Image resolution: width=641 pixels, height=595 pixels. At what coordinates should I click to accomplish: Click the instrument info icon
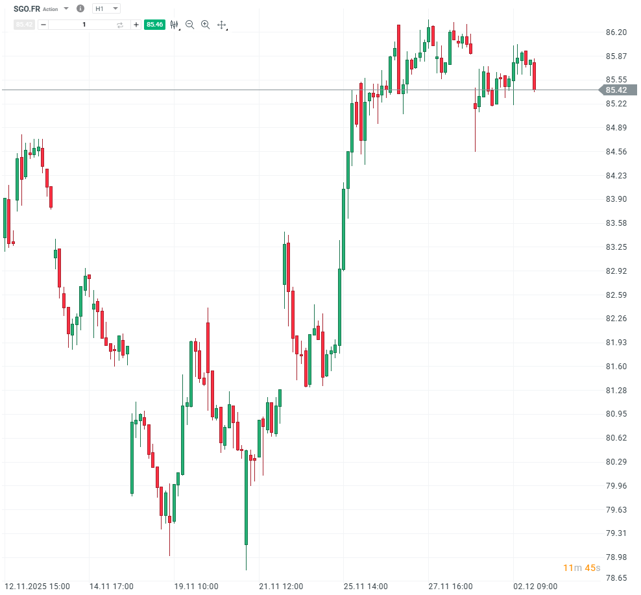click(80, 9)
